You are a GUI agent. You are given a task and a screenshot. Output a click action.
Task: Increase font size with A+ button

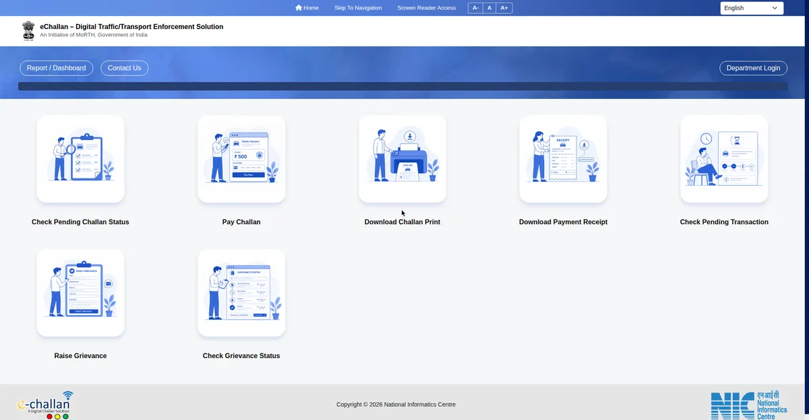point(504,8)
